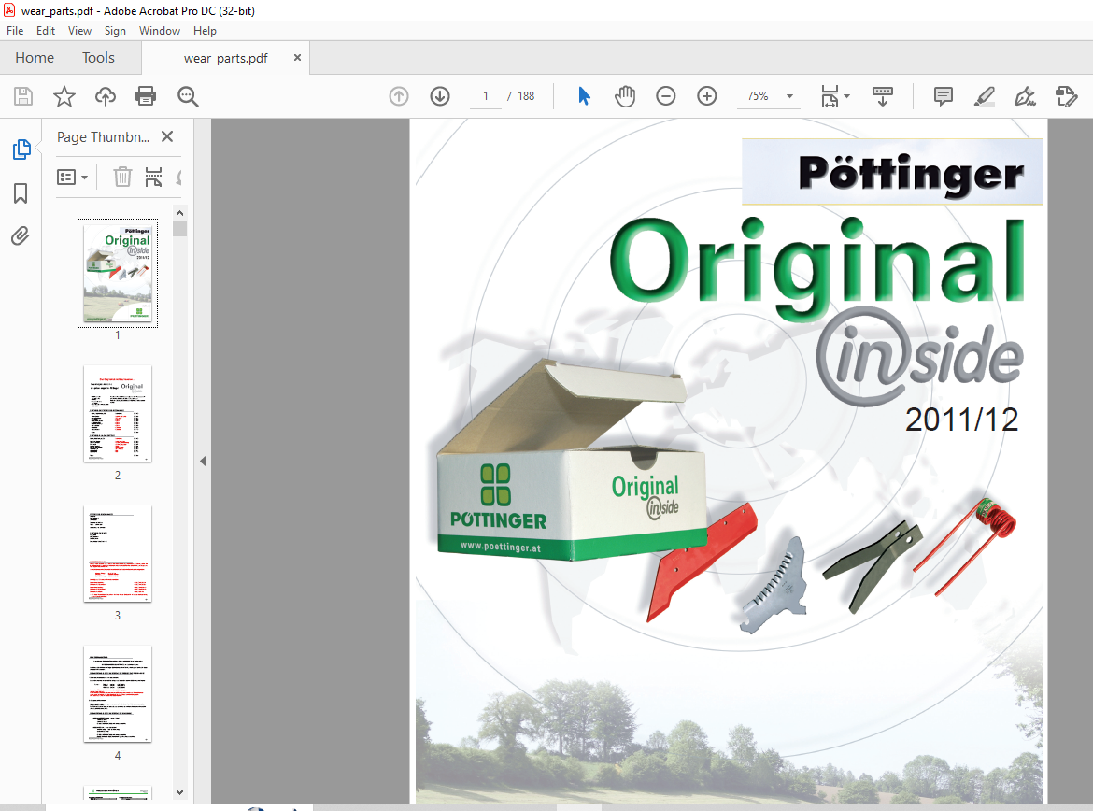Select page 2 thumbnail

(118, 414)
